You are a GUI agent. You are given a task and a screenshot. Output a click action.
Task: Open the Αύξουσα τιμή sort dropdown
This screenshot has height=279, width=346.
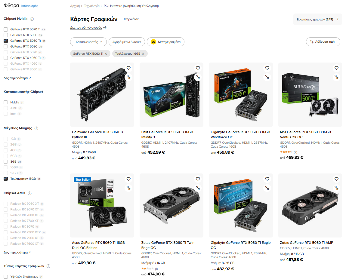pyautogui.click(x=323, y=42)
